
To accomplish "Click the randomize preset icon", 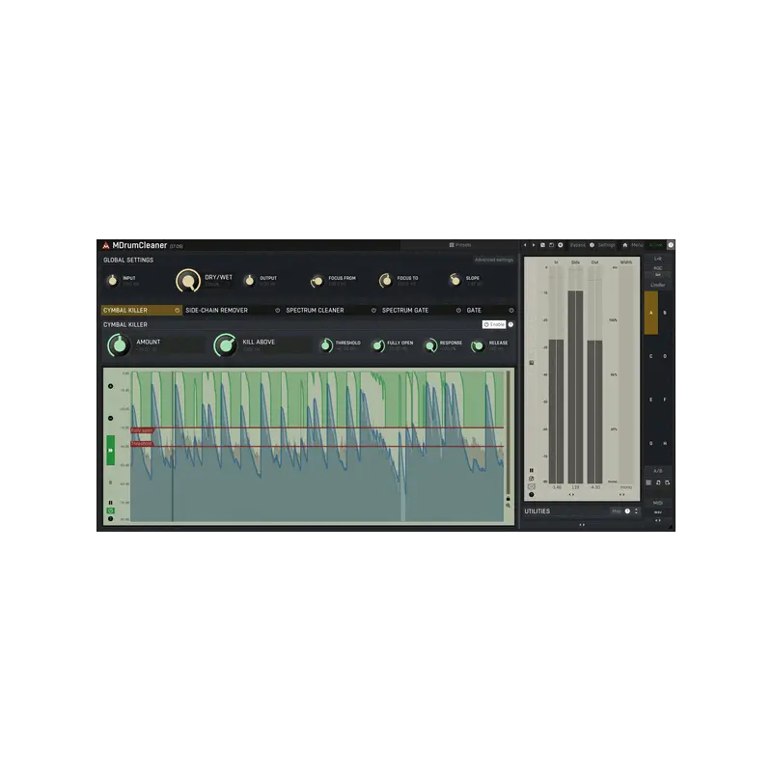I will click(542, 245).
